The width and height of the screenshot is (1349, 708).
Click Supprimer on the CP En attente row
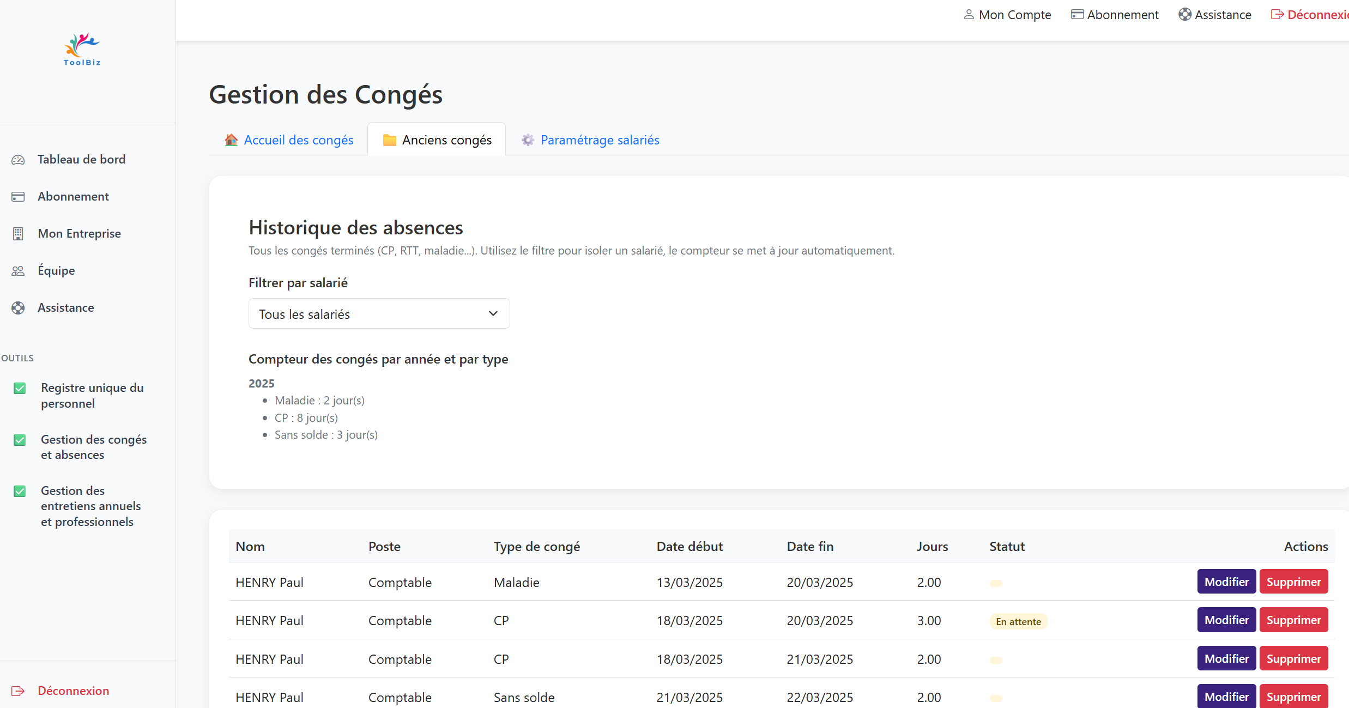1293,620
